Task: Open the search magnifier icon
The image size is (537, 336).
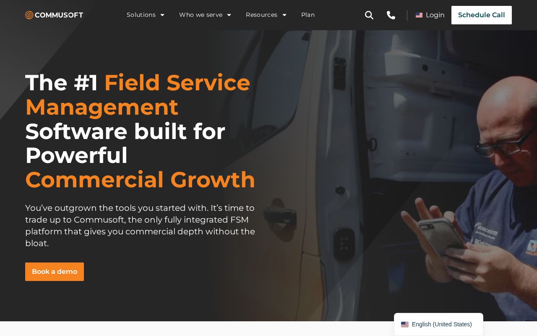Action: [x=369, y=15]
